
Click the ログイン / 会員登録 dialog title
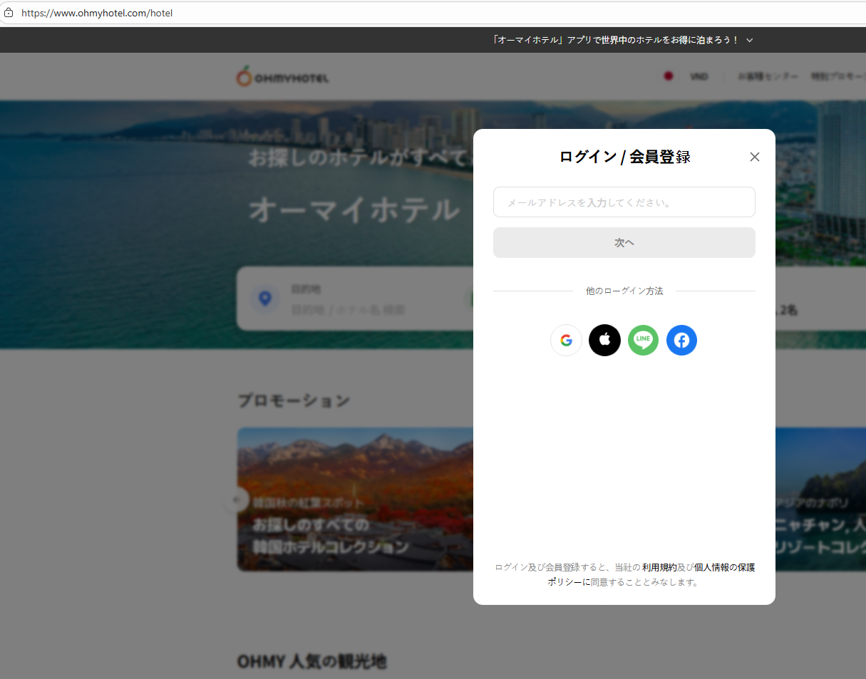coord(624,157)
